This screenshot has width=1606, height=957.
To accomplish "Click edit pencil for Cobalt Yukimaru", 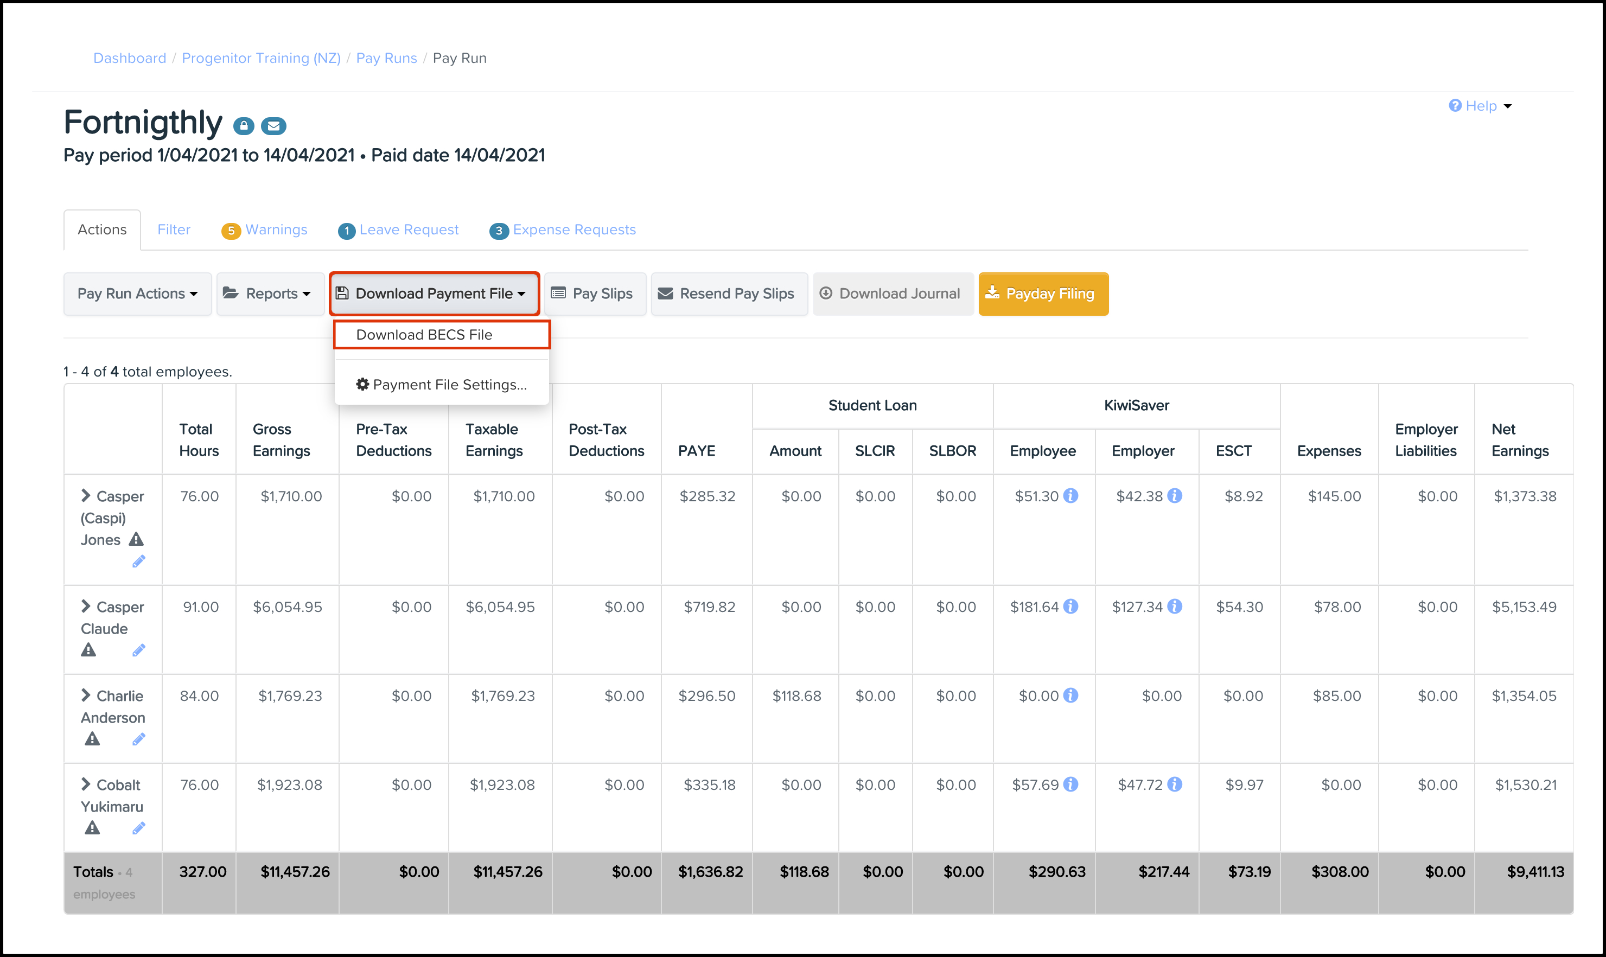I will coord(139,828).
